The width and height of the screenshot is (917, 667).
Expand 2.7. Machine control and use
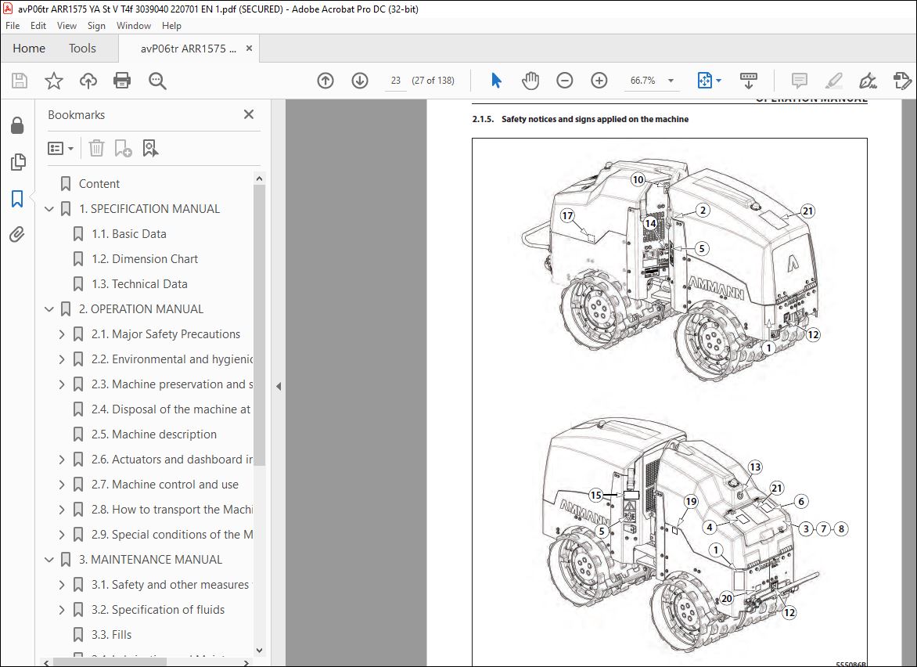(61, 485)
